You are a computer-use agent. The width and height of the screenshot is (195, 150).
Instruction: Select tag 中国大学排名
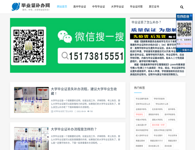pyautogui.click(x=141, y=120)
